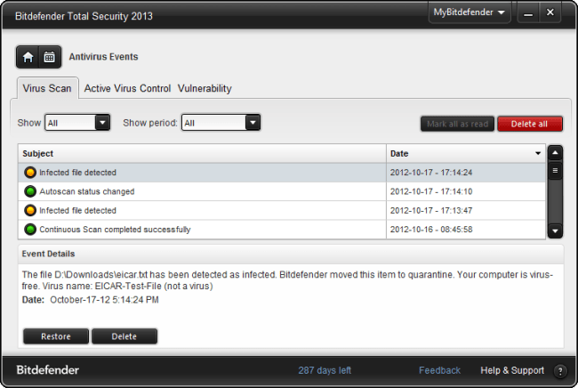578x388 pixels.
Task: Click Mark all as read button
Action: (x=457, y=124)
